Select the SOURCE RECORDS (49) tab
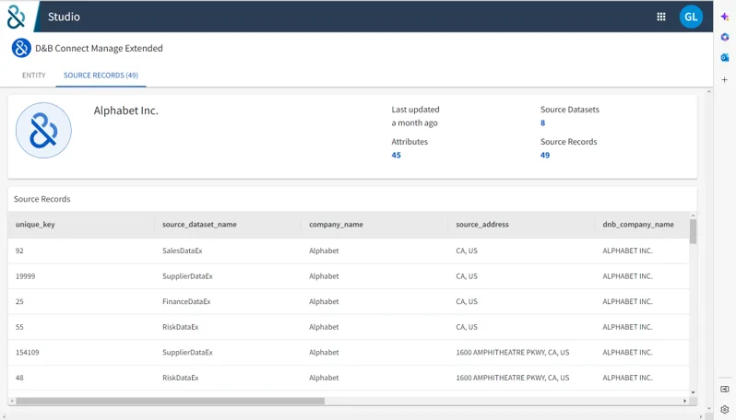 click(101, 75)
